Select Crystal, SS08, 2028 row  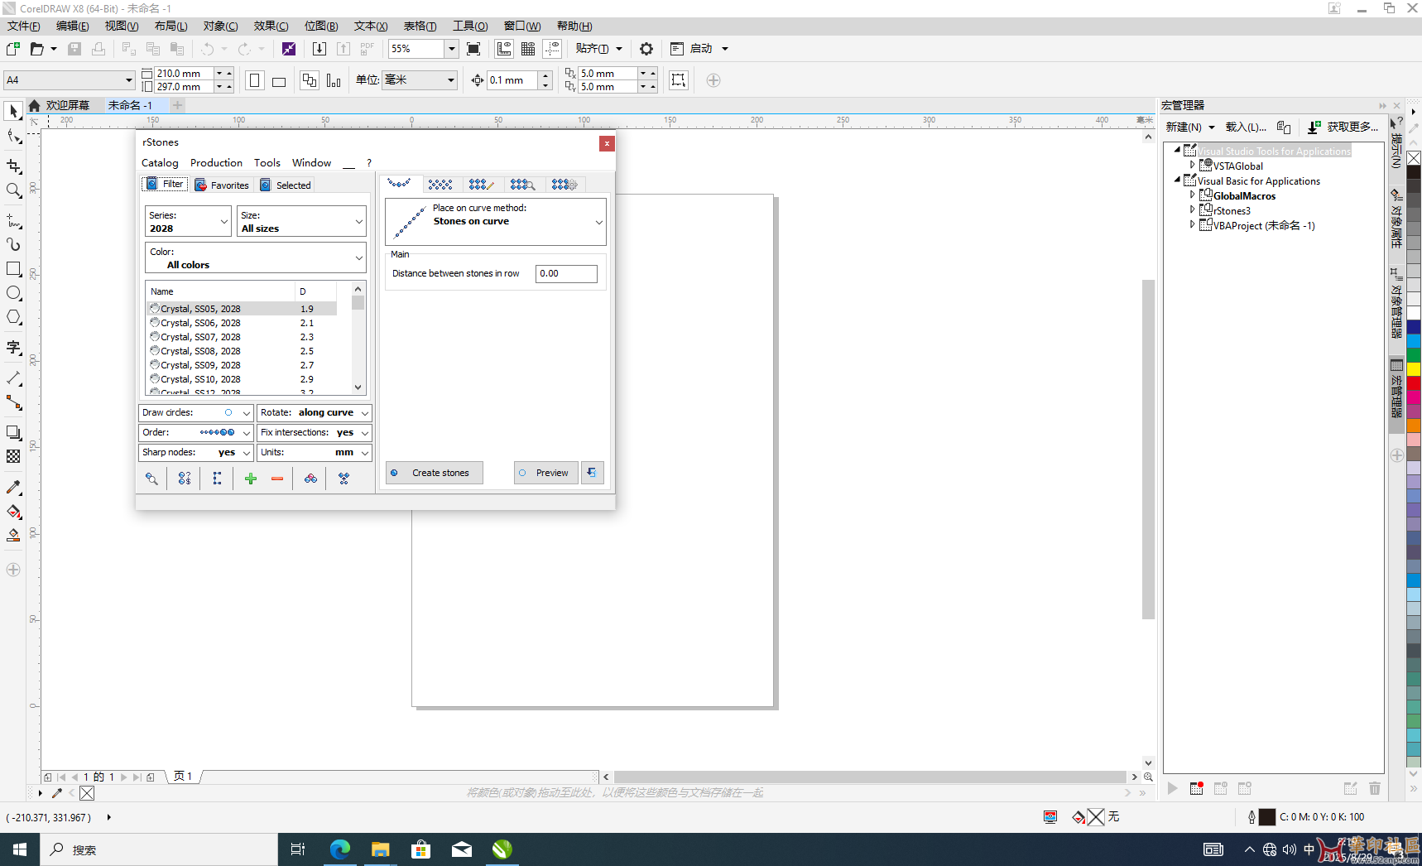tap(242, 351)
